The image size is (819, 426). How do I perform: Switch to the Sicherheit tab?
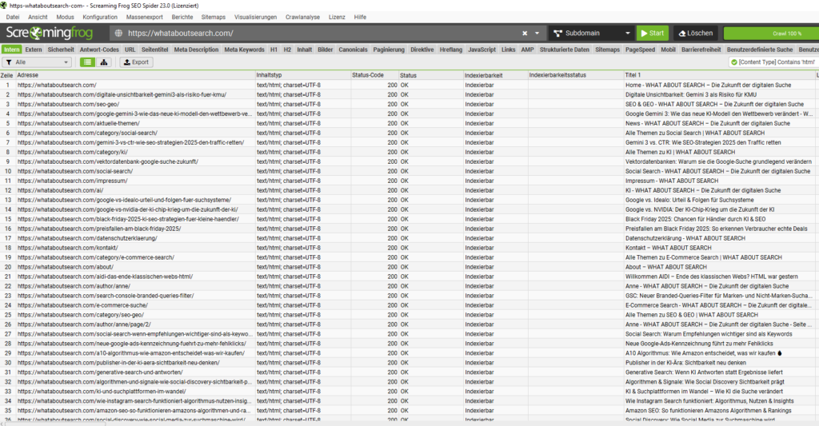pos(61,50)
